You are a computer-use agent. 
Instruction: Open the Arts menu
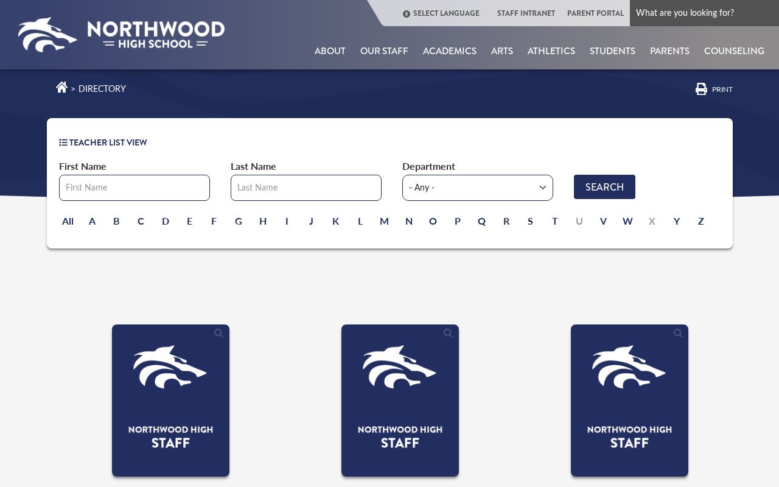coord(502,51)
